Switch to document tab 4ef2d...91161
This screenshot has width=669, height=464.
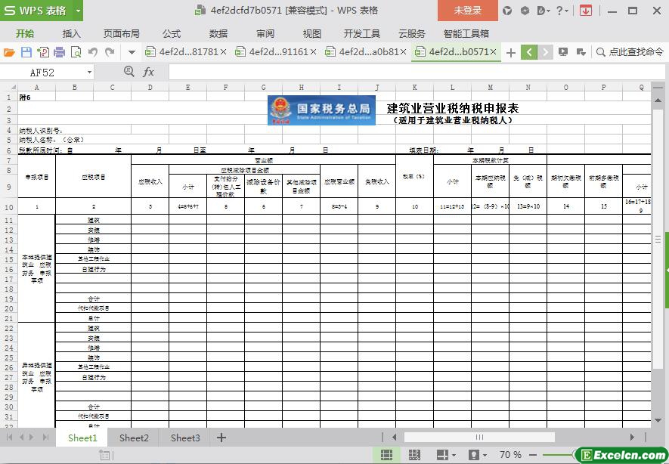277,52
